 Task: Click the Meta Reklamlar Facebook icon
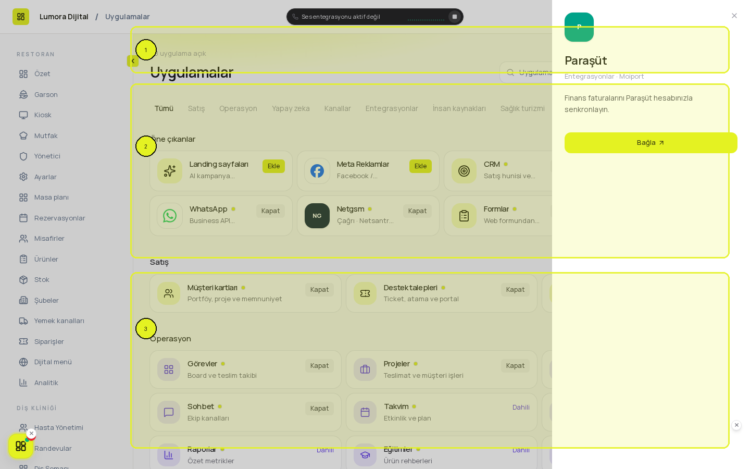pyautogui.click(x=317, y=171)
